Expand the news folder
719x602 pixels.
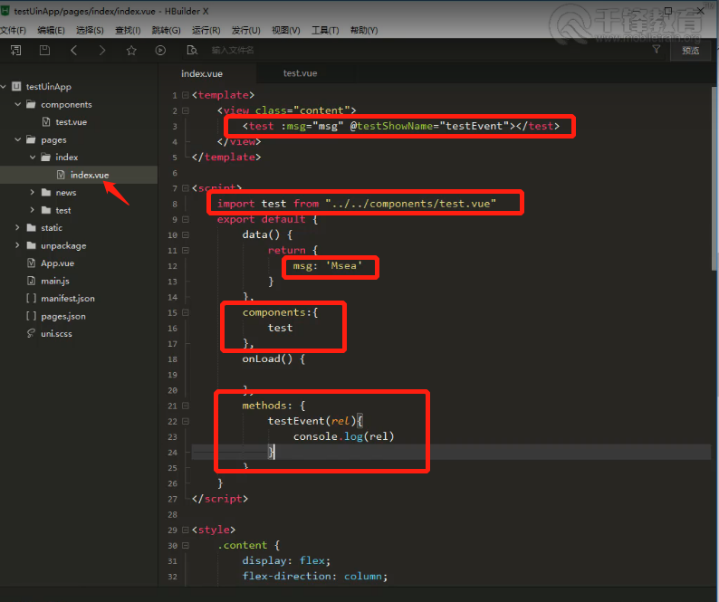(x=32, y=192)
